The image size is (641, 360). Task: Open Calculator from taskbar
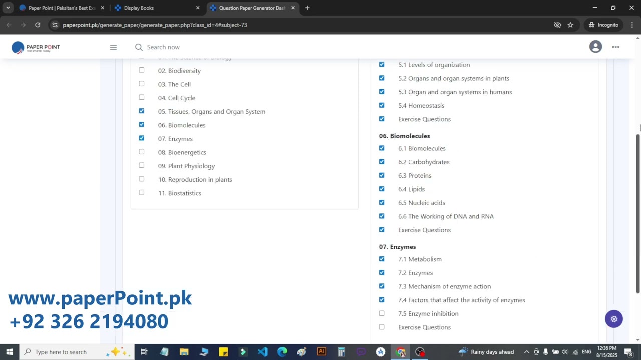tap(341, 352)
